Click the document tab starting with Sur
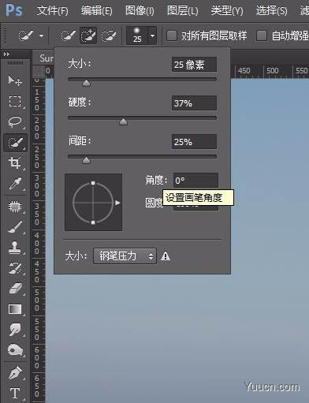309x403 pixels. click(x=47, y=58)
